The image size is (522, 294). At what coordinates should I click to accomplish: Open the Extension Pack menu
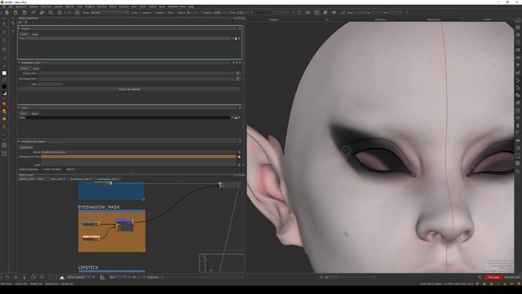pyautogui.click(x=176, y=7)
